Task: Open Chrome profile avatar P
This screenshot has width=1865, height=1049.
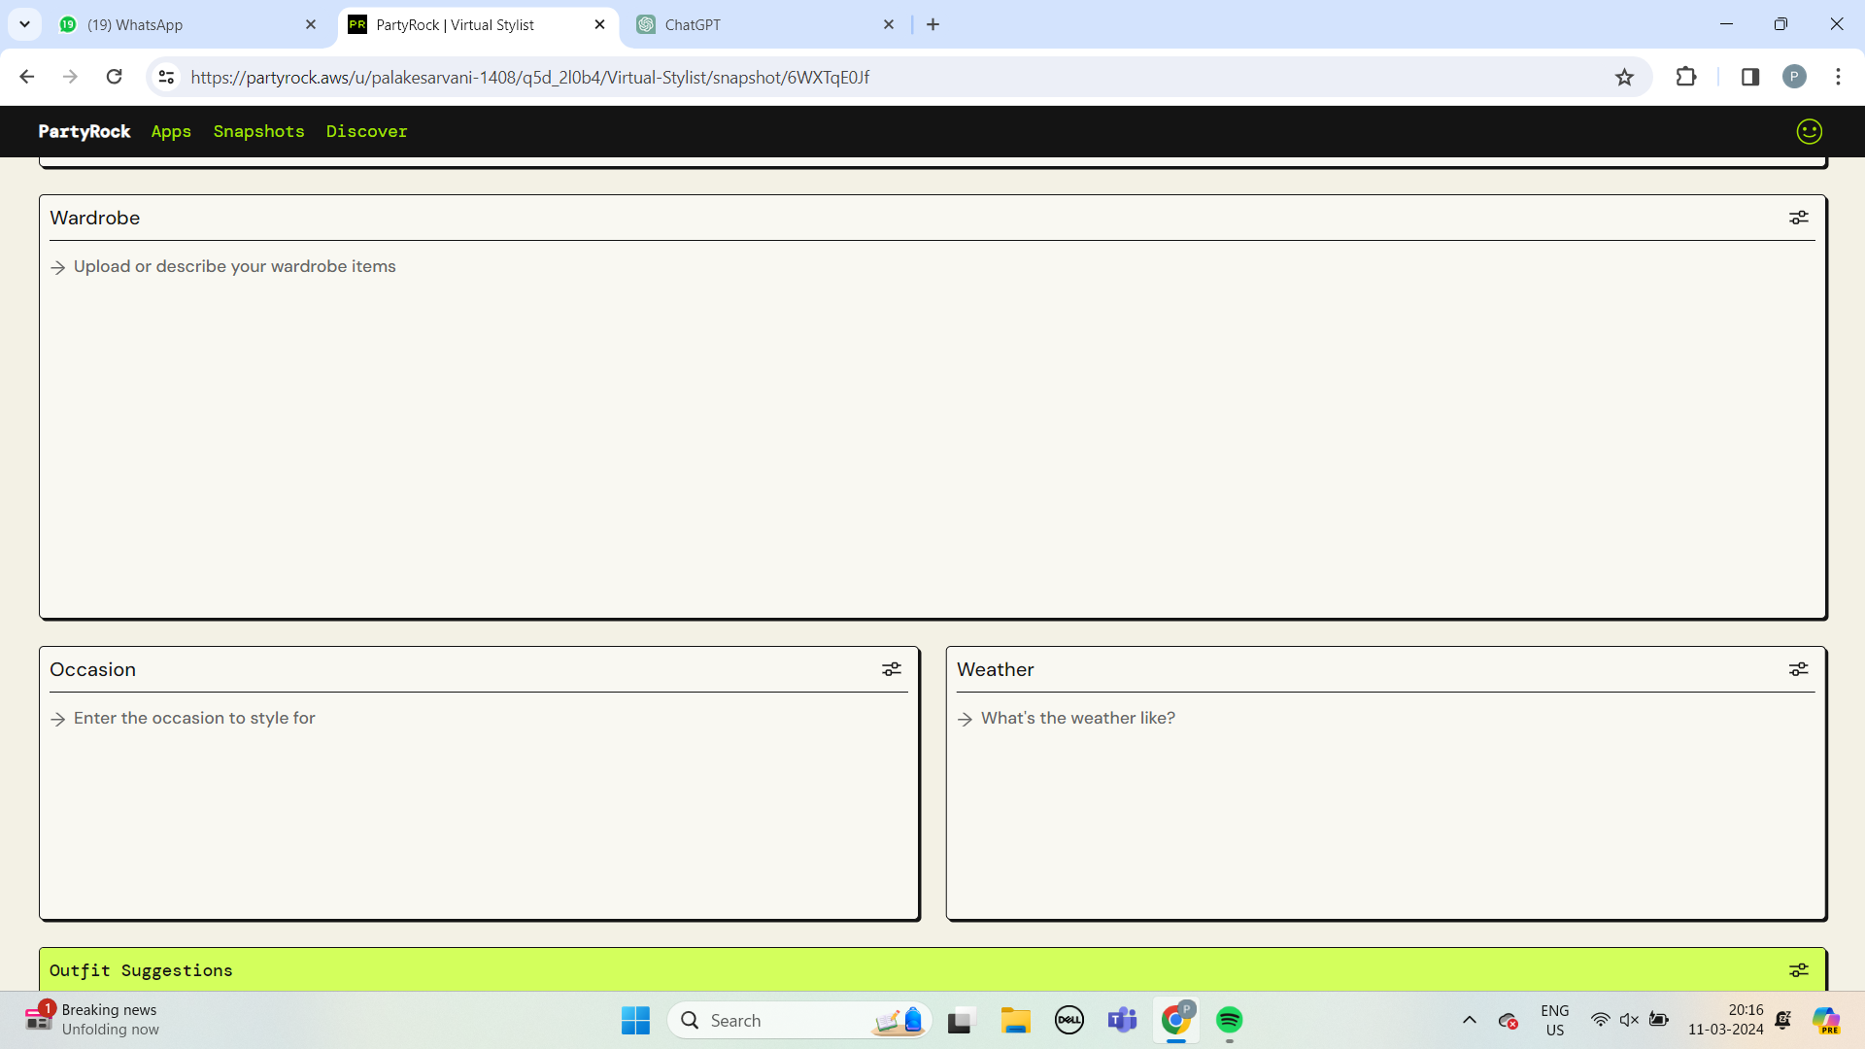Action: click(x=1794, y=77)
